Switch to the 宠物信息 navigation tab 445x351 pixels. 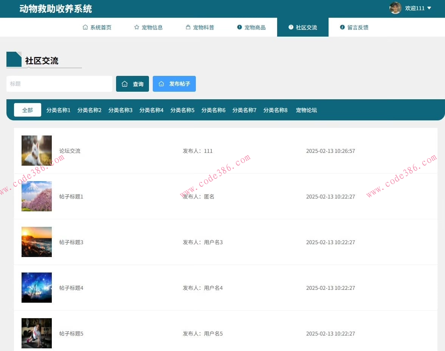click(x=153, y=27)
